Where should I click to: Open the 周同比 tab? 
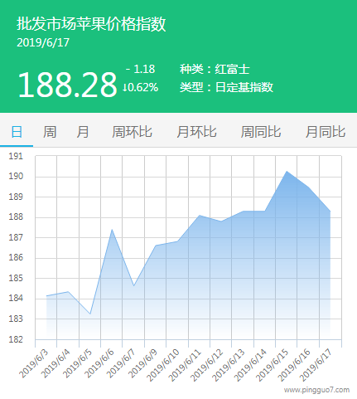pyautogui.click(x=261, y=132)
